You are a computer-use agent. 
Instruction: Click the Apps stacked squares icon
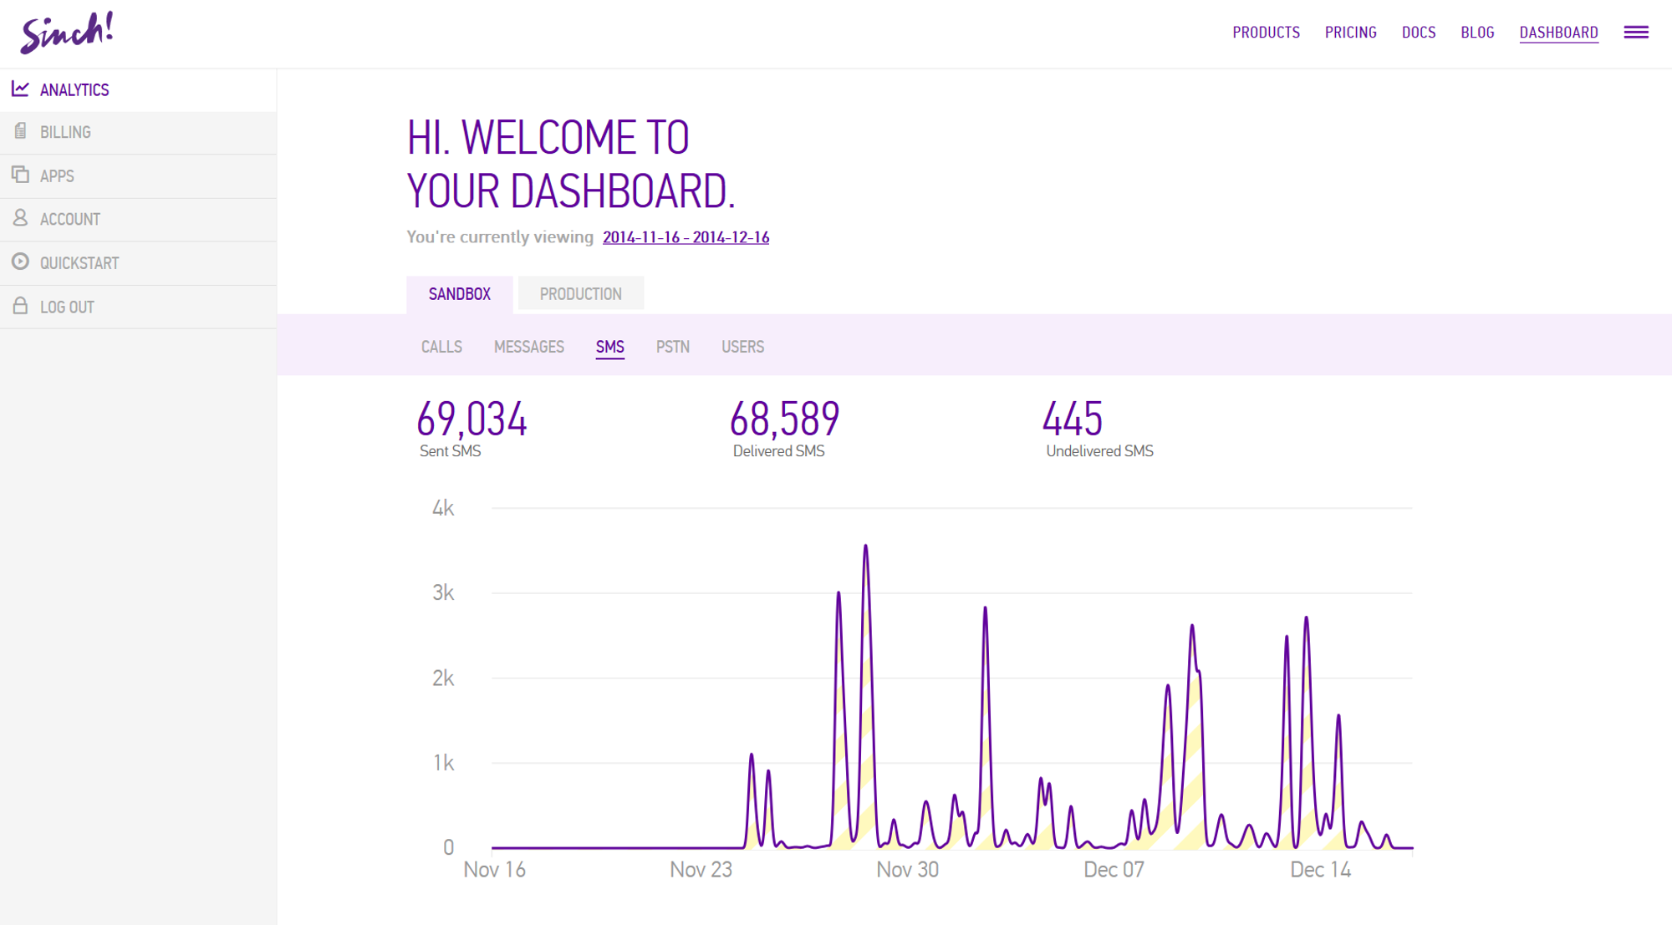point(20,175)
